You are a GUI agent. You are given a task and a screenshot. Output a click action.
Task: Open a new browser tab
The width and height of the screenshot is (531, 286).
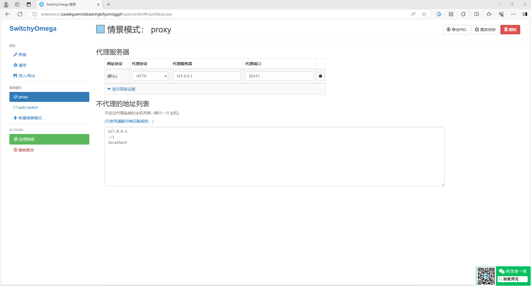(109, 4)
